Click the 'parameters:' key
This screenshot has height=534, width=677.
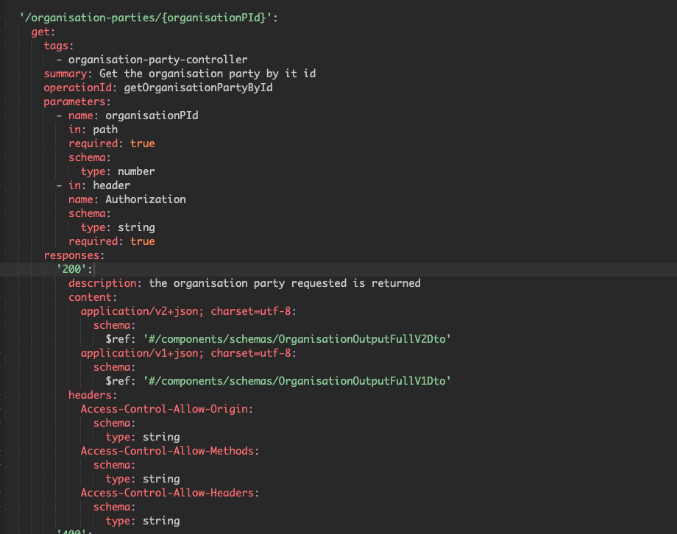coord(77,102)
